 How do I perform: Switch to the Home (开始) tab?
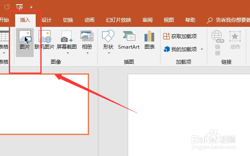click(4, 20)
